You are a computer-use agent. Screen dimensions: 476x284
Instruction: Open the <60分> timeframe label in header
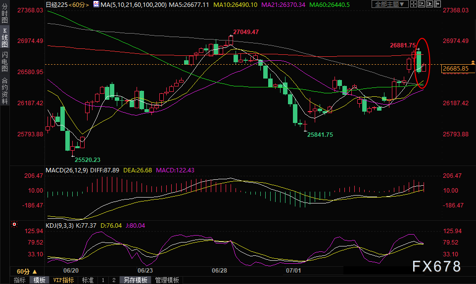tap(79, 4)
